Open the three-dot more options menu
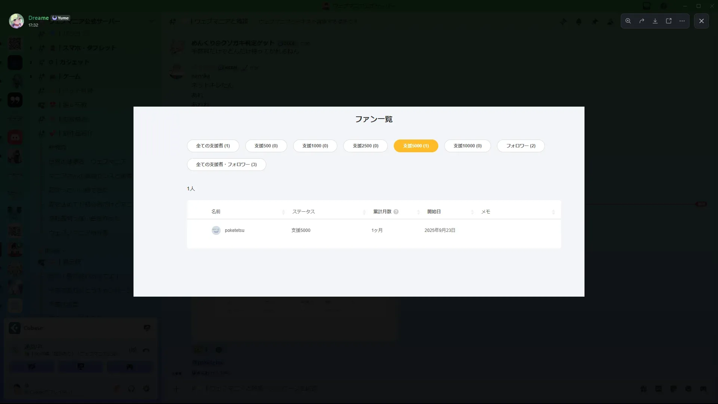 click(682, 21)
